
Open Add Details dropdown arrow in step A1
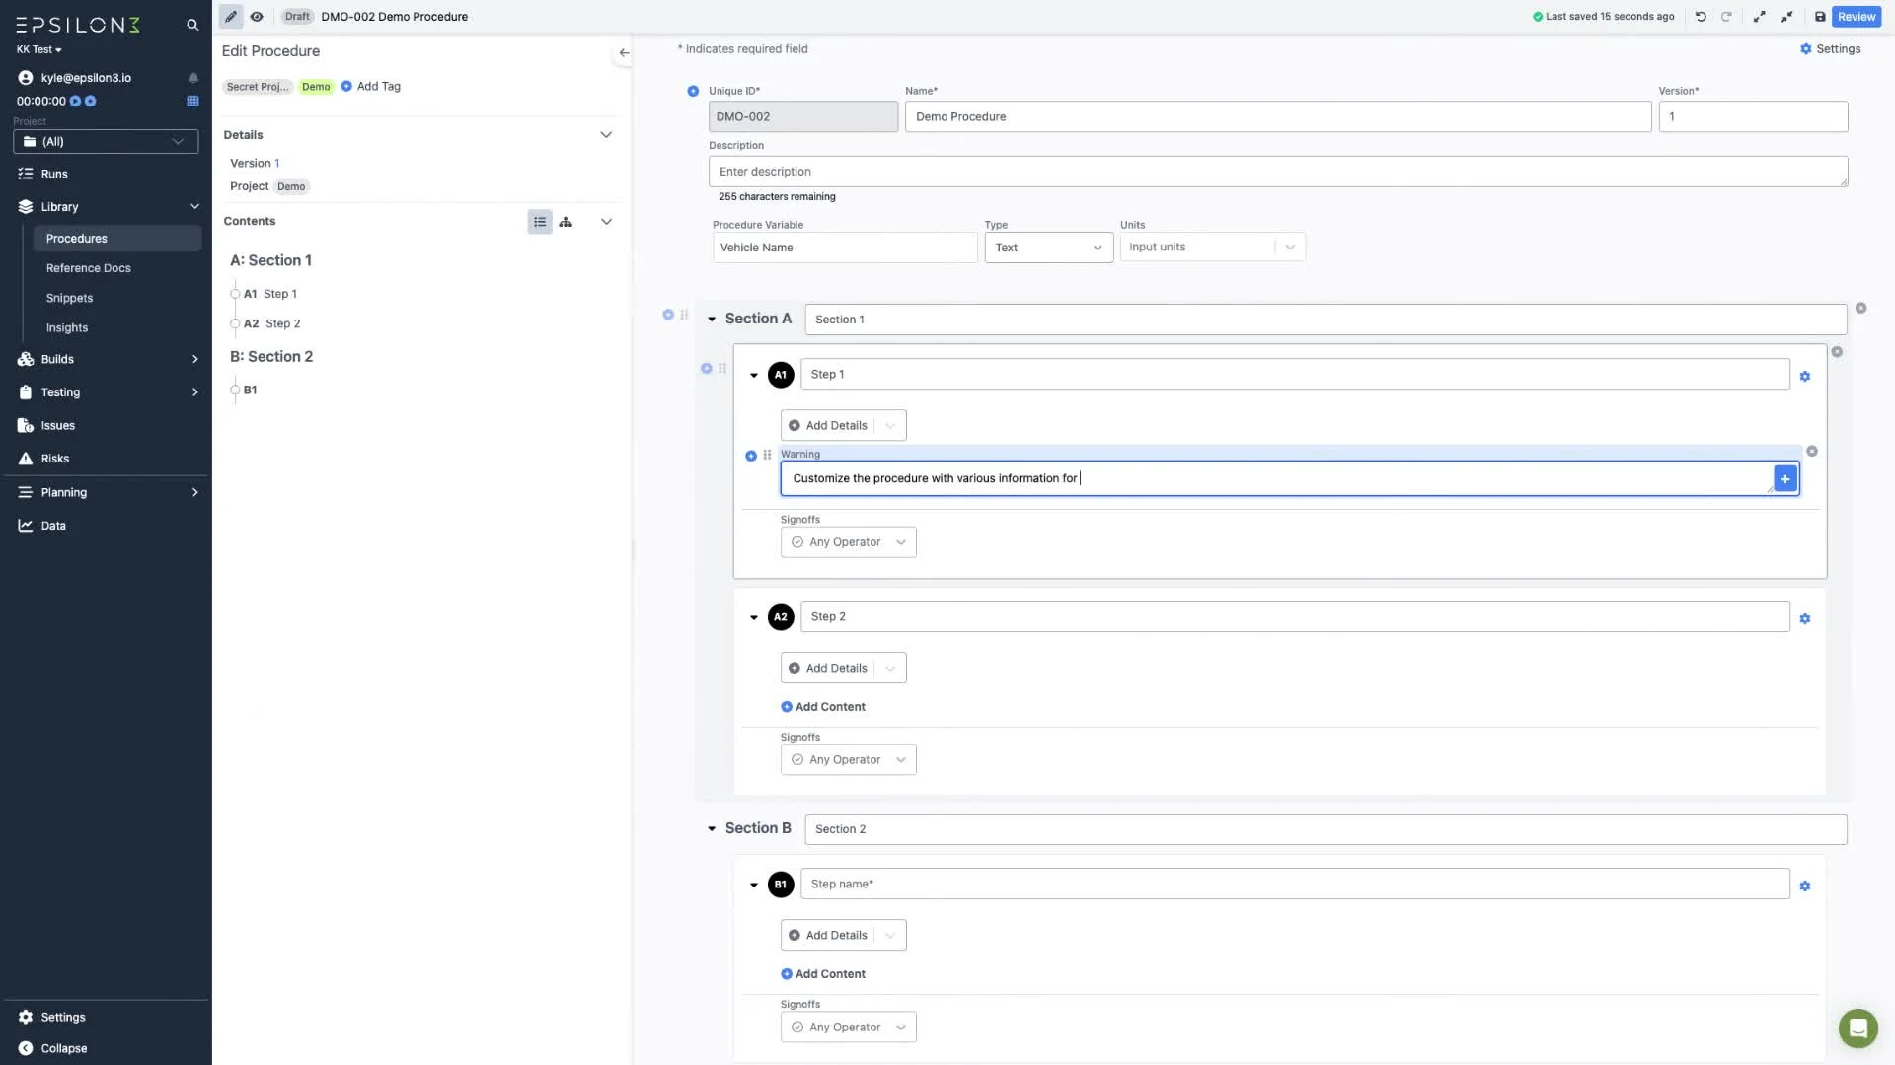coord(890,426)
